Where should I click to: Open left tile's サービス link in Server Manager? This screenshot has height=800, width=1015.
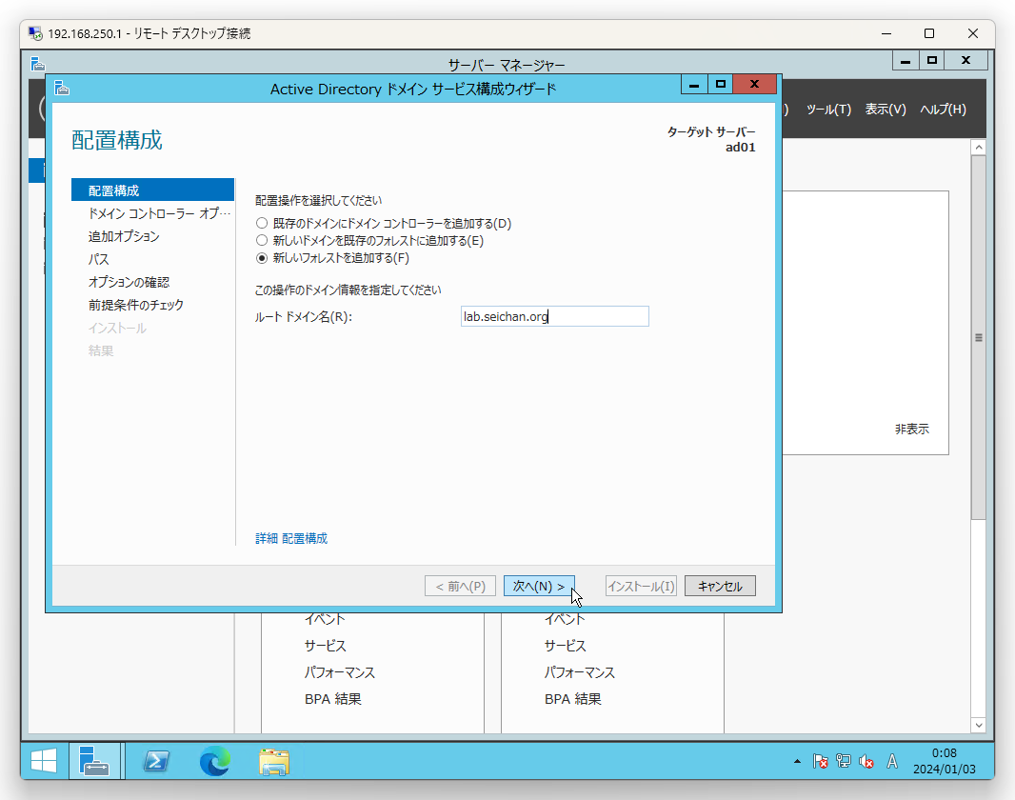pos(326,646)
